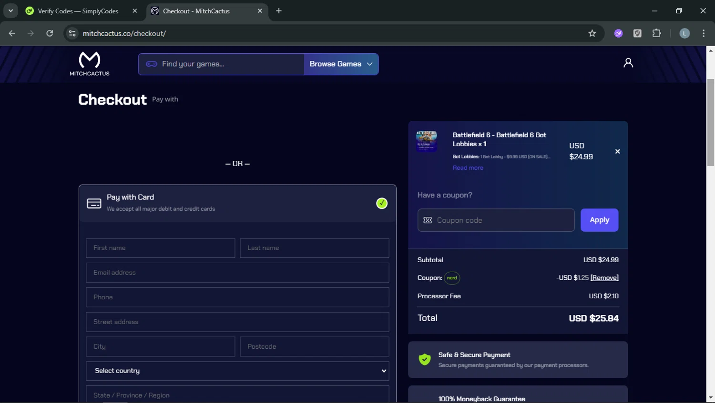This screenshot has height=403, width=715.
Task: Focus the Phone field
Action: [237, 297]
